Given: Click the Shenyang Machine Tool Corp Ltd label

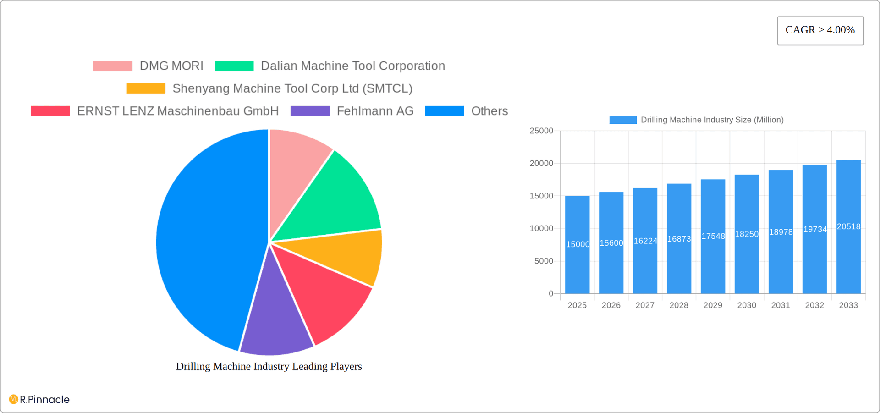Looking at the screenshot, I should tap(292, 88).
